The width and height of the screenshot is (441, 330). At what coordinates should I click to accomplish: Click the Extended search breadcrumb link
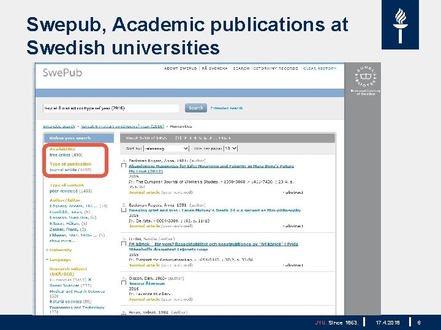pos(59,127)
